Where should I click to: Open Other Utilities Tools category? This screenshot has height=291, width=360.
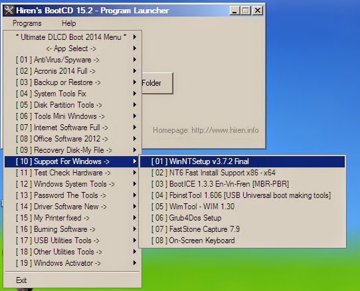(72, 252)
